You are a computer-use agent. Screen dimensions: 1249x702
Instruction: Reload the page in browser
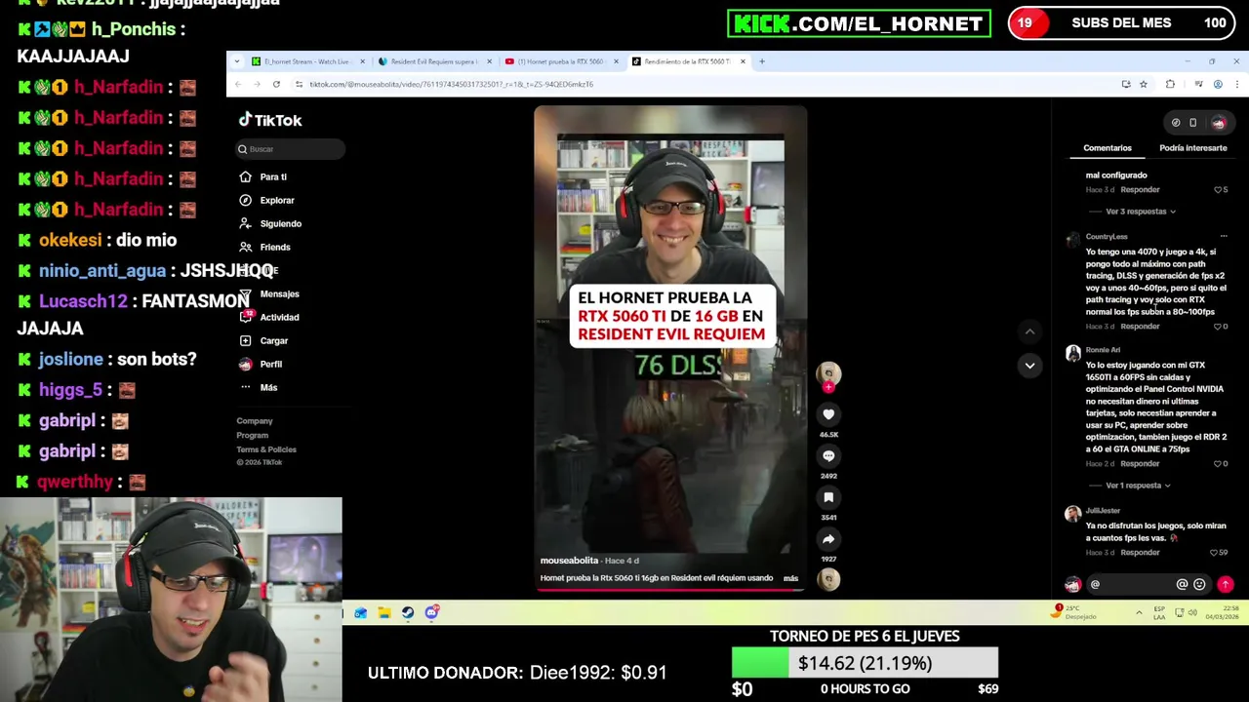[x=276, y=85]
